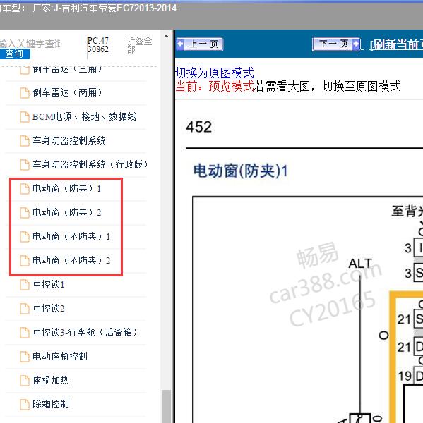Go to next page with 下一页
Screen dimensions: 423x423
(336, 44)
